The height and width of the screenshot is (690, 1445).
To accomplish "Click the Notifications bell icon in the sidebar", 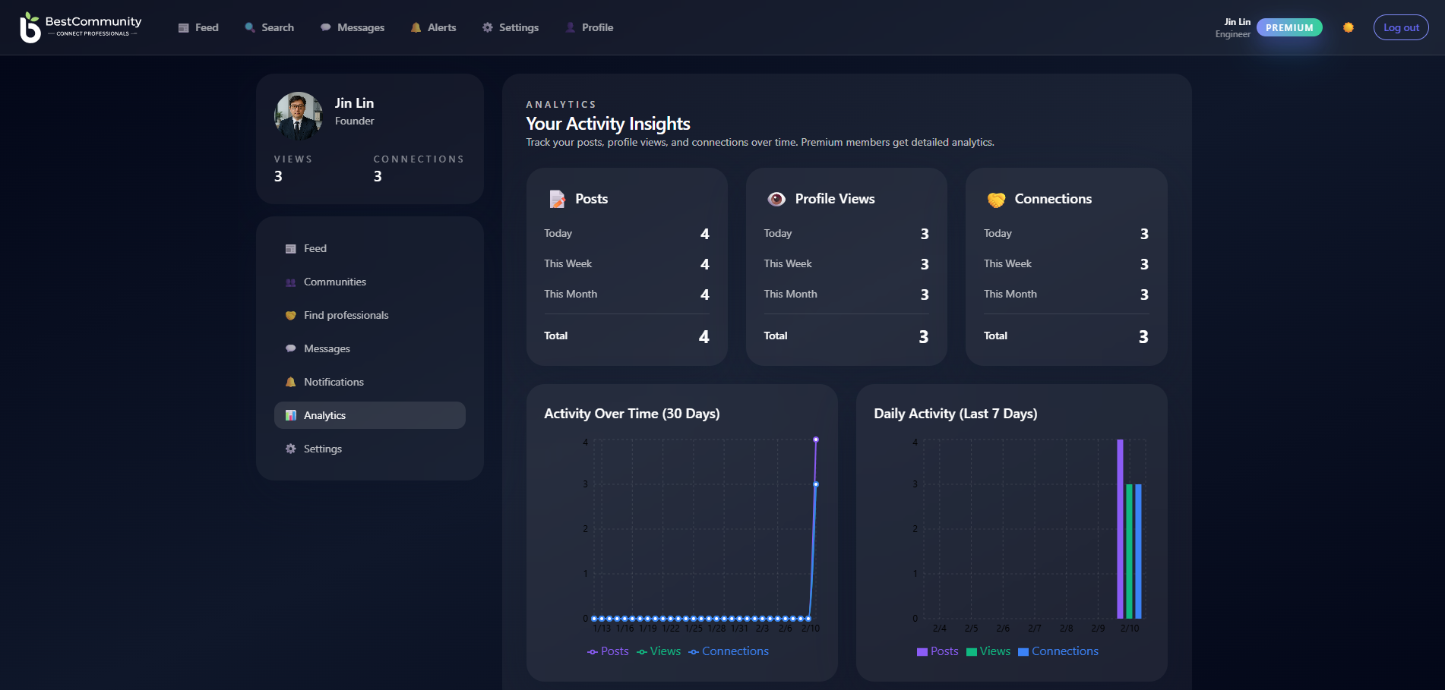I will coord(289,382).
